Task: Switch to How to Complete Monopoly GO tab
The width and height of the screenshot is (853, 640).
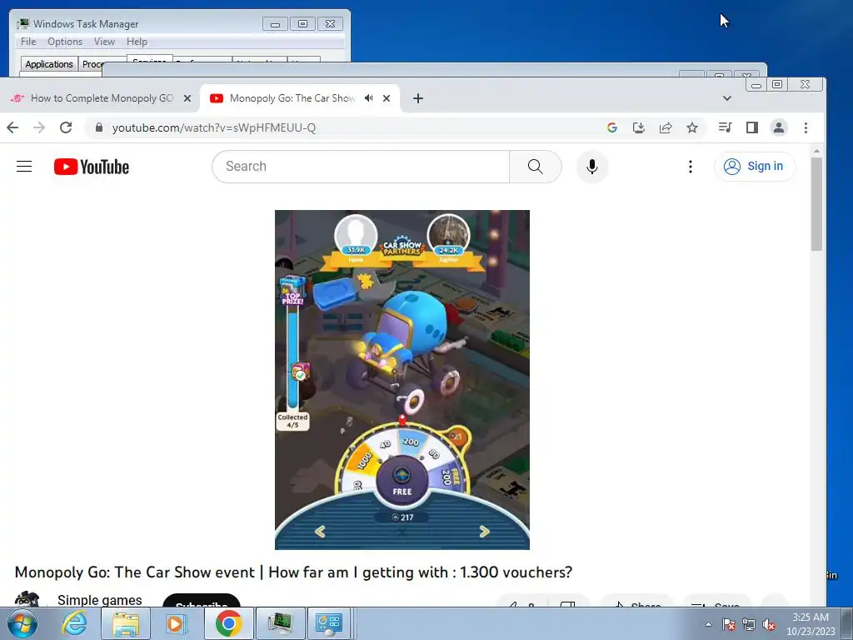Action: pos(101,98)
